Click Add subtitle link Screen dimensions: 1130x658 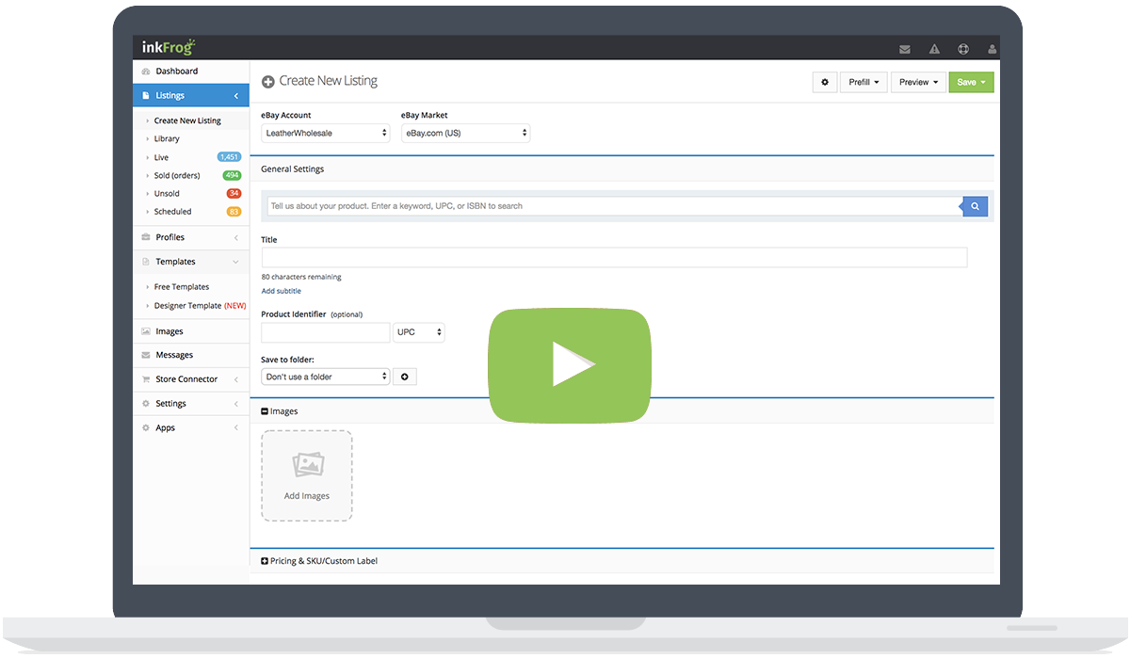(281, 291)
